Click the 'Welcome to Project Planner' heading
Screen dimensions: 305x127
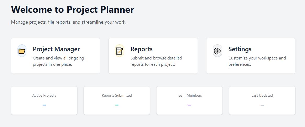pyautogui.click(x=73, y=9)
